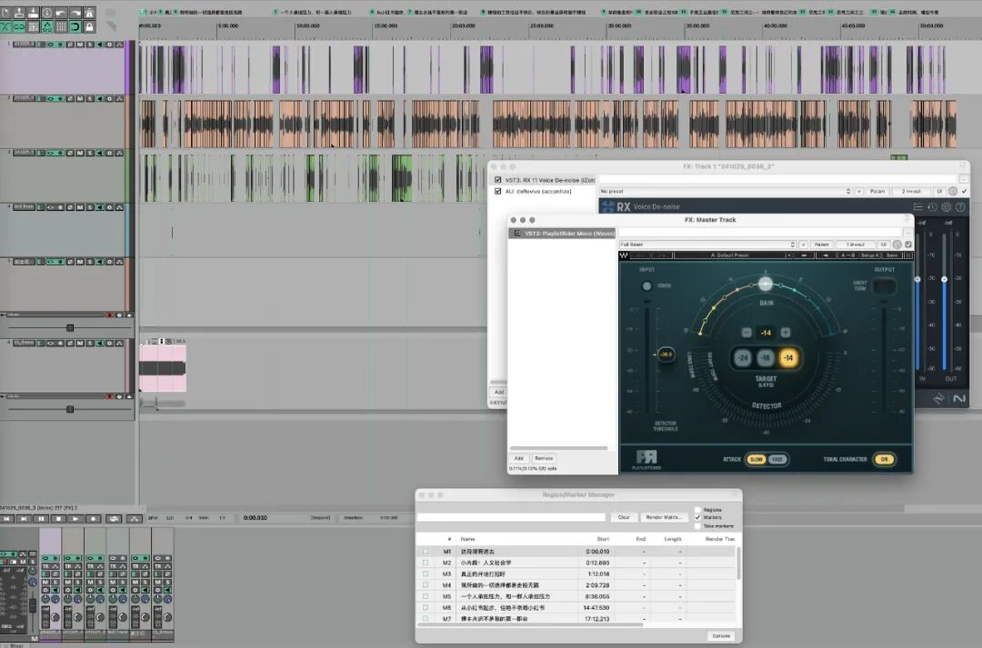Screen dimensions: 982x648
Task: Select marker M2 row in the marker list
Action: click(x=576, y=563)
